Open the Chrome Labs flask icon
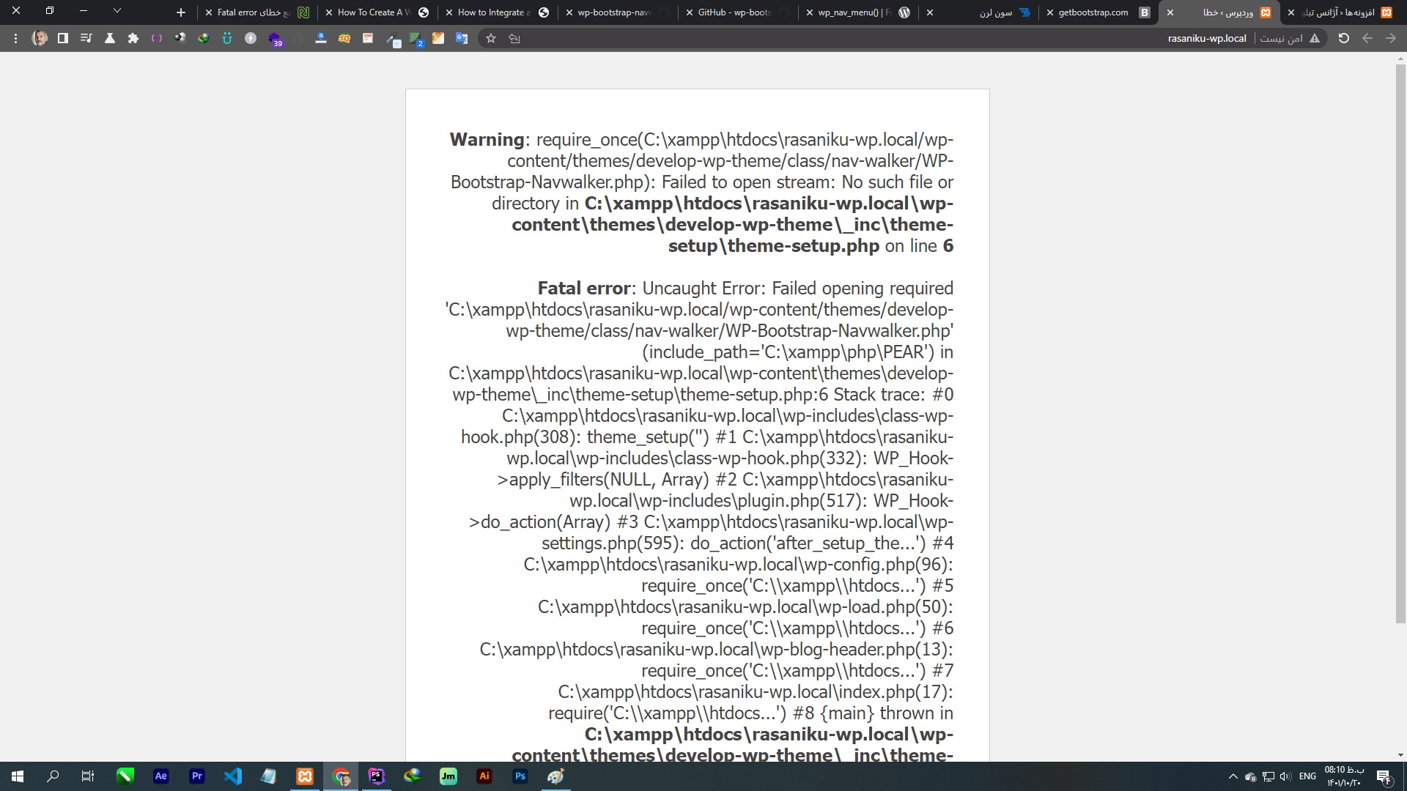 pyautogui.click(x=110, y=38)
